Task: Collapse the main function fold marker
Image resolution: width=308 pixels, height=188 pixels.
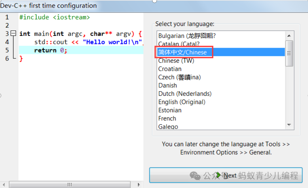Action: click(13, 33)
